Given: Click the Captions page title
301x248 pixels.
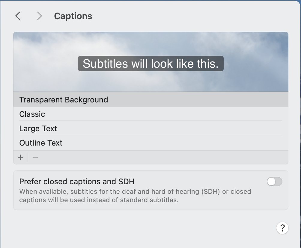Looking at the screenshot, I should click(73, 16).
